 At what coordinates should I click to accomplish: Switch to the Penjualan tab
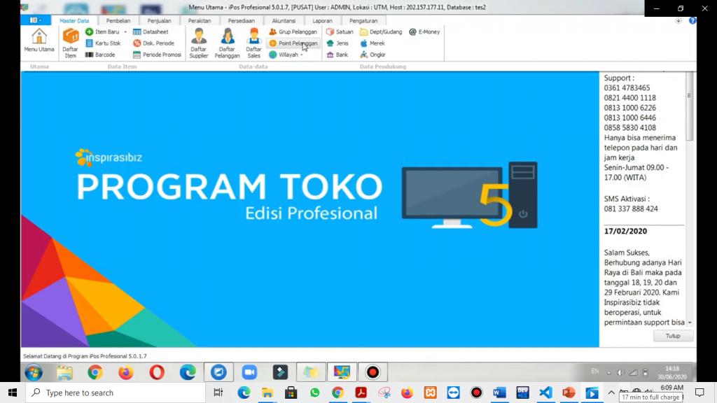coord(159,20)
